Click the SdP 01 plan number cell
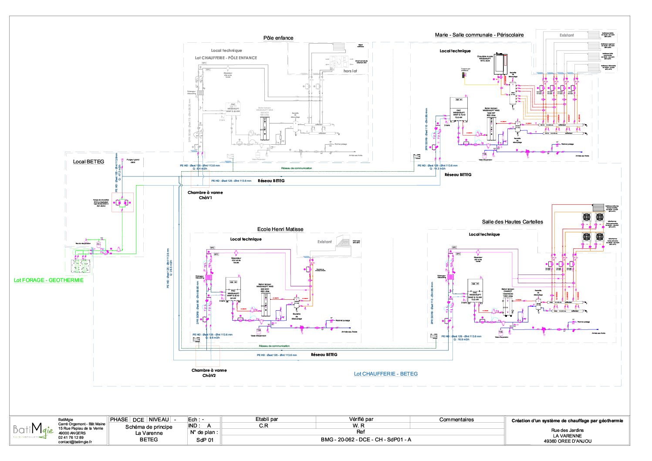This screenshot has height=461, width=652. (x=205, y=440)
